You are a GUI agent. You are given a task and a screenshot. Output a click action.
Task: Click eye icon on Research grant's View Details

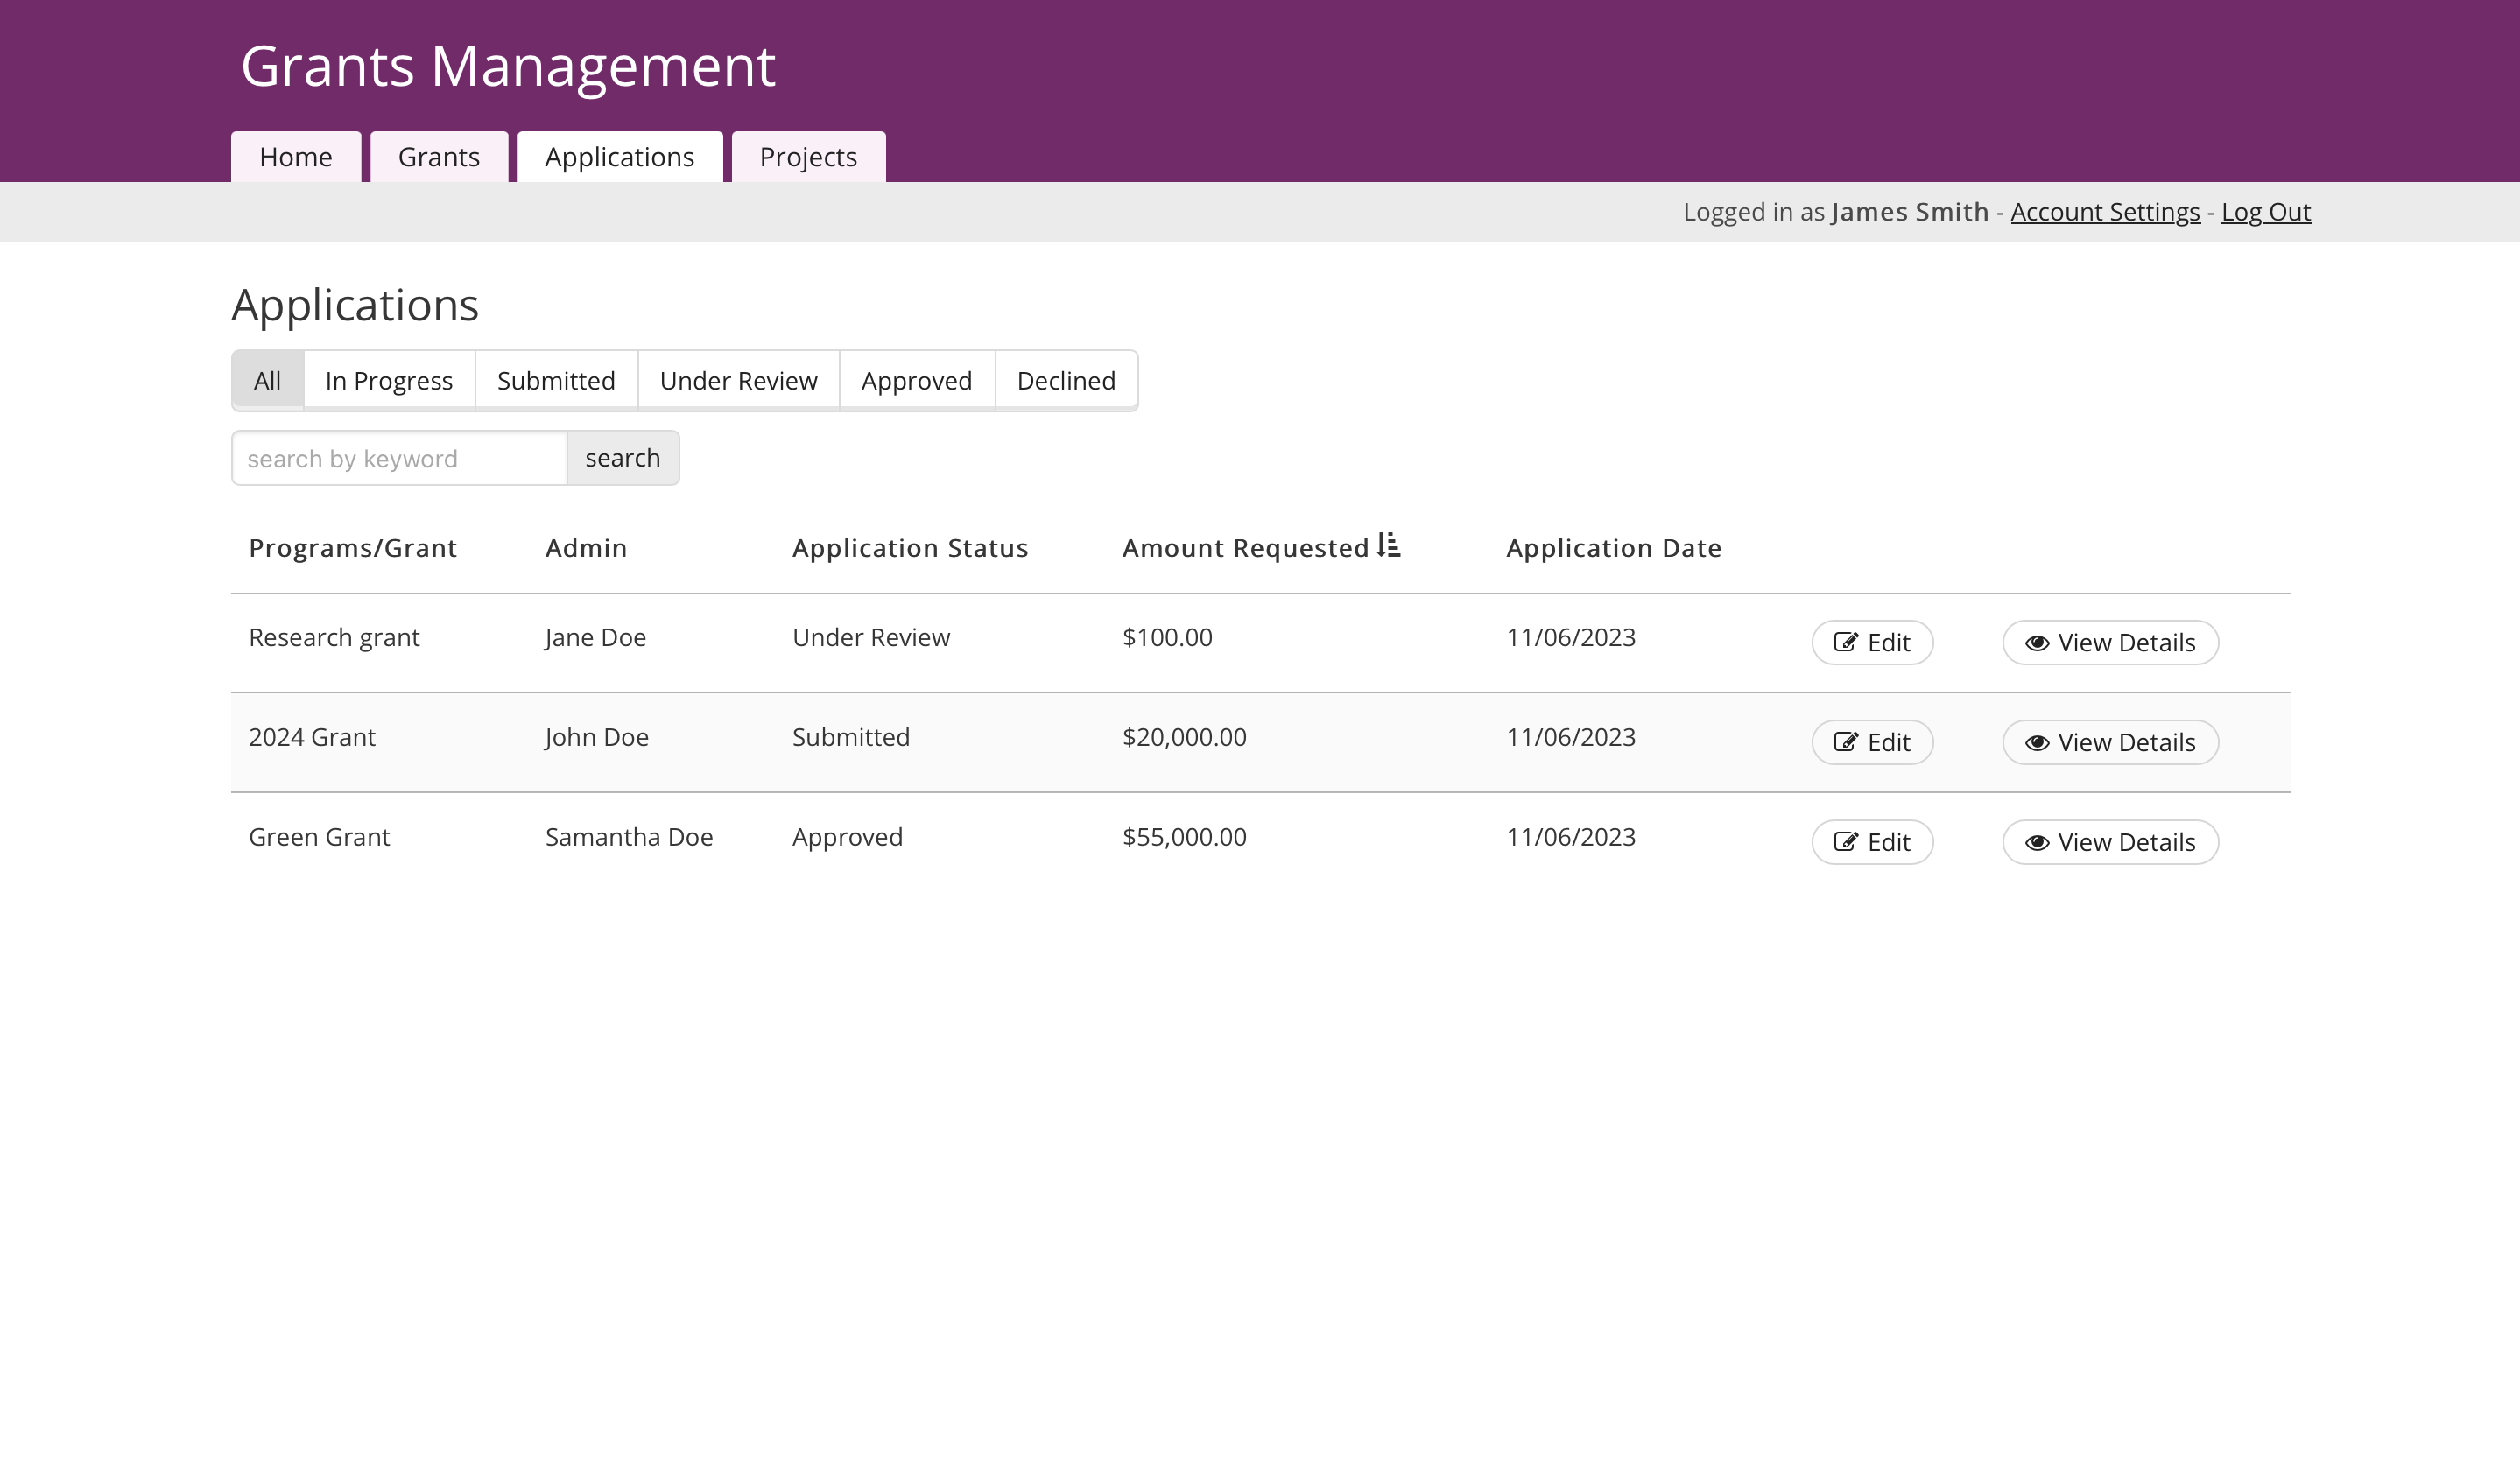pos(2037,643)
